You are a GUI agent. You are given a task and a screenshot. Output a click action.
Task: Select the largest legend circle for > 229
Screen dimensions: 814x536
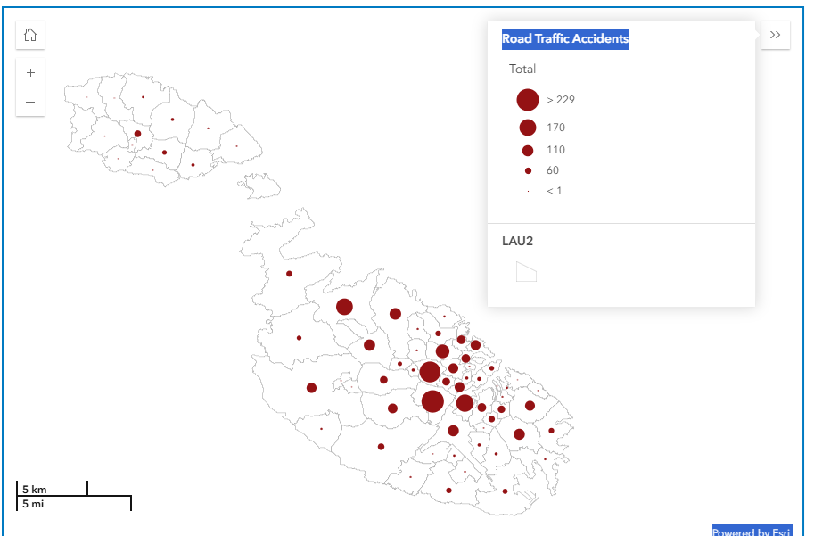(528, 100)
